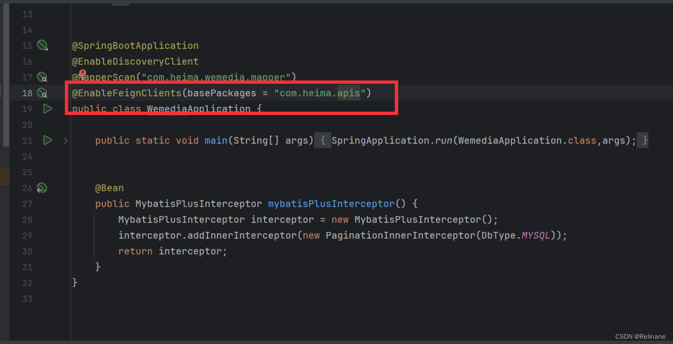
Task: Select the basePackages string com.heima.apis
Action: click(319, 93)
